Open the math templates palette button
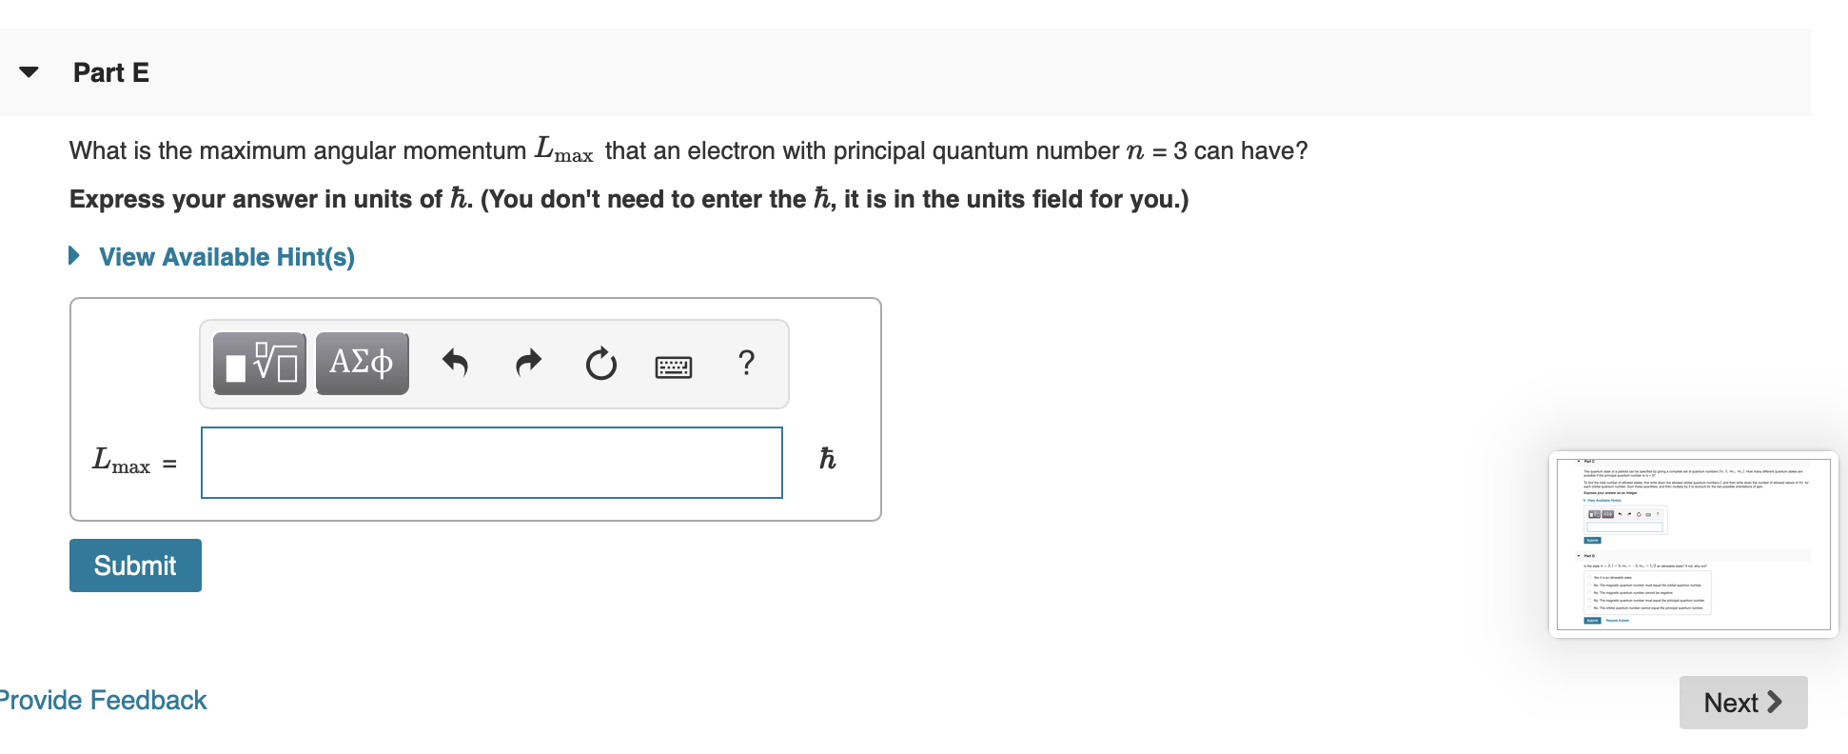This screenshot has height=754, width=1848. tap(260, 364)
